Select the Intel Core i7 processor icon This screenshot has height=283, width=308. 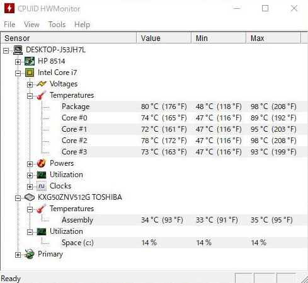click(30, 72)
